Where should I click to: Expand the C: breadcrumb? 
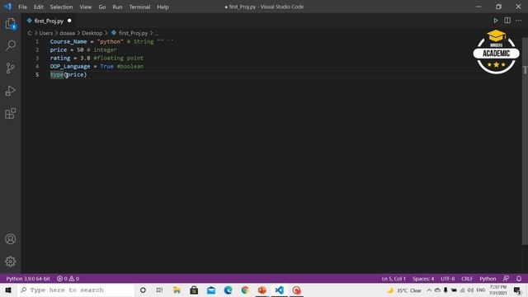click(30, 33)
